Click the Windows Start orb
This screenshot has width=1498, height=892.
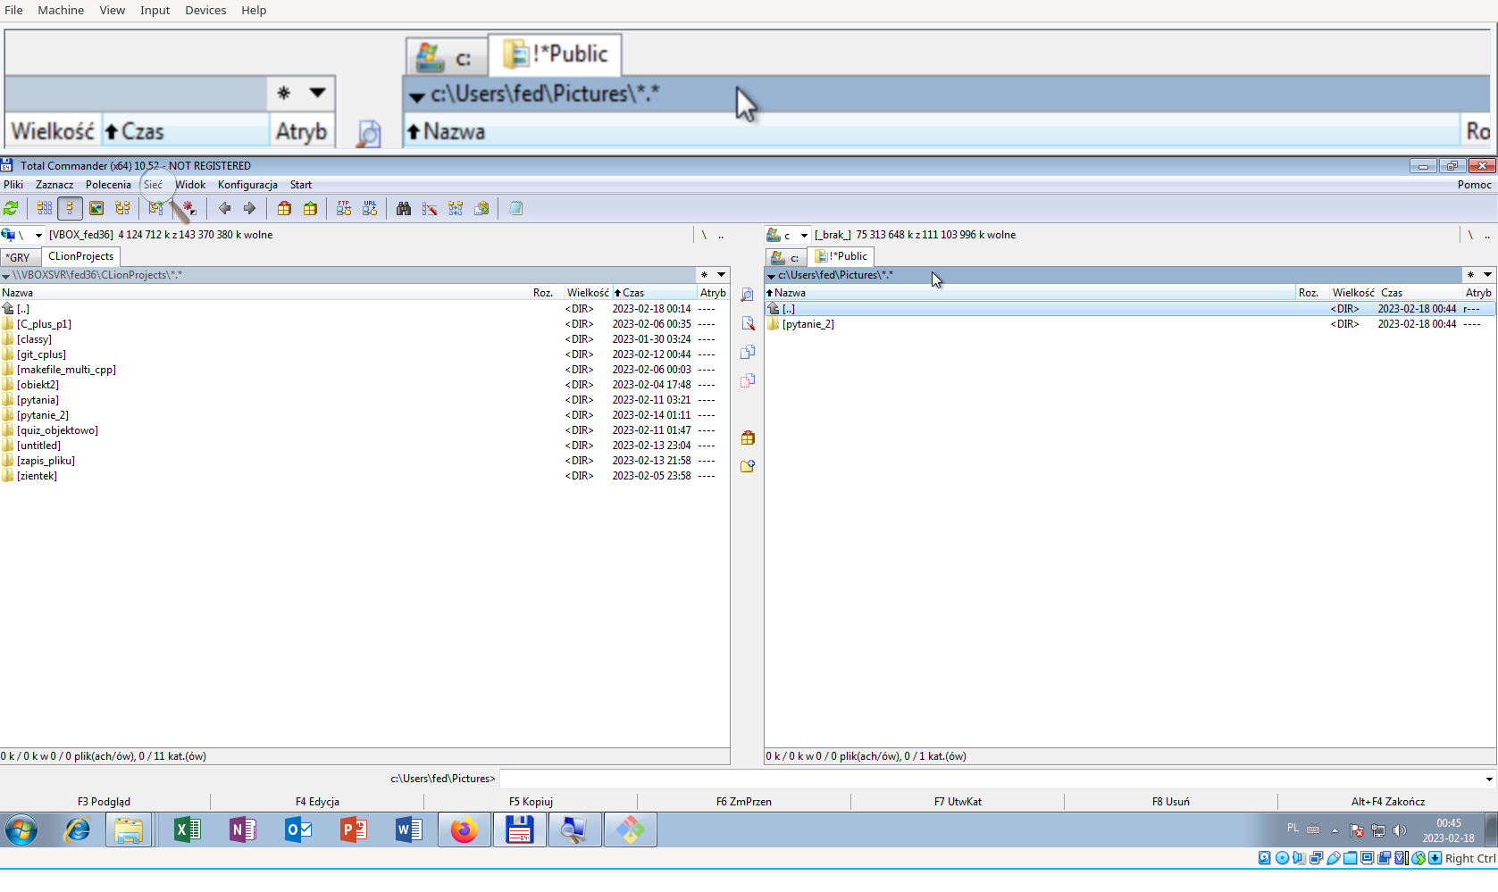click(21, 830)
